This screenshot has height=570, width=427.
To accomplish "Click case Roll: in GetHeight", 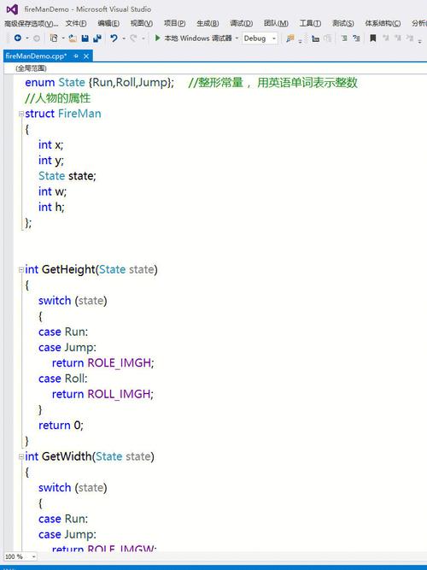I will 63,379.
